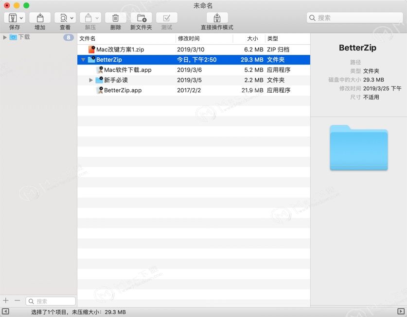
Task: Click the date 2017/2/2 in the list
Action: (189, 90)
